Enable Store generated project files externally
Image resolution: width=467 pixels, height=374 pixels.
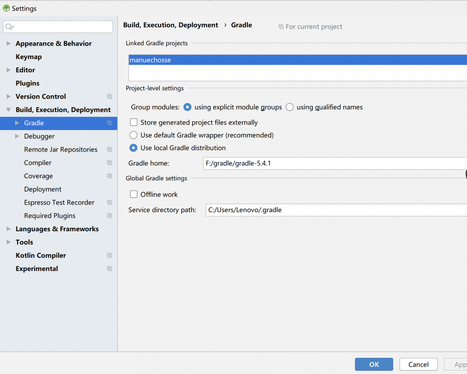point(134,122)
